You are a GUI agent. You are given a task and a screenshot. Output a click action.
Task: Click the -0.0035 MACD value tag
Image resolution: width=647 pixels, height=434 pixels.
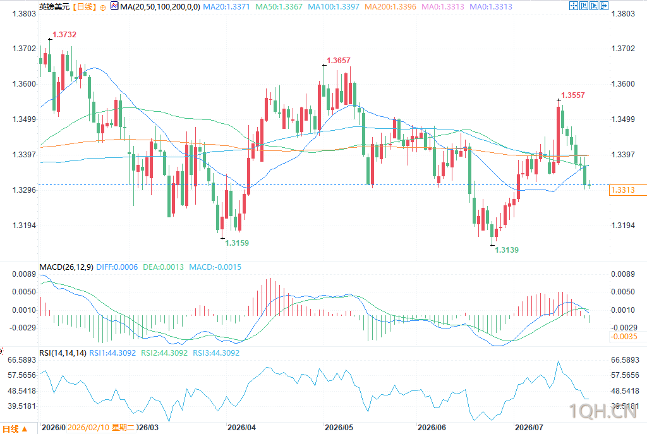click(x=624, y=337)
